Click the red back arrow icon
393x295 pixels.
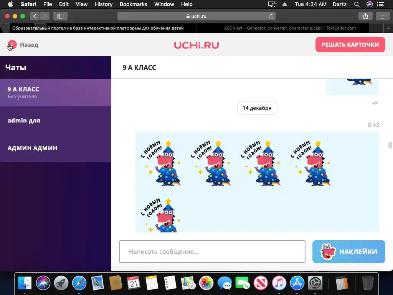(x=12, y=45)
